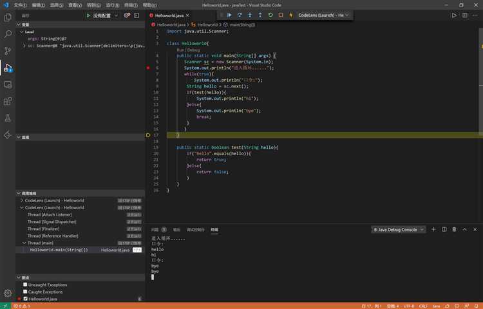Image resolution: width=483 pixels, height=309 pixels.
Task: Switch to the Problems panel tab
Action: [158, 230]
